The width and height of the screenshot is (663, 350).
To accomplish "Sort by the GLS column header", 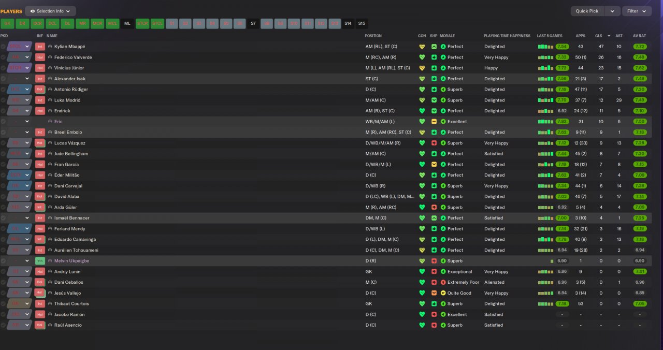I will click(599, 36).
